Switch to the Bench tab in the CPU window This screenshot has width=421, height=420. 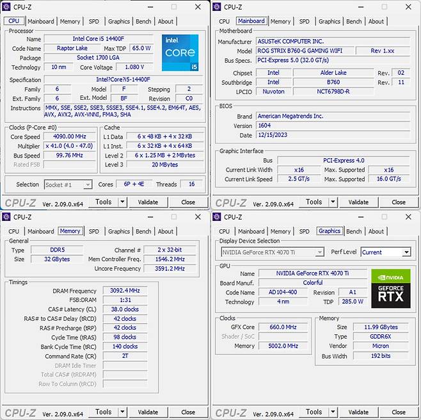coord(143,21)
